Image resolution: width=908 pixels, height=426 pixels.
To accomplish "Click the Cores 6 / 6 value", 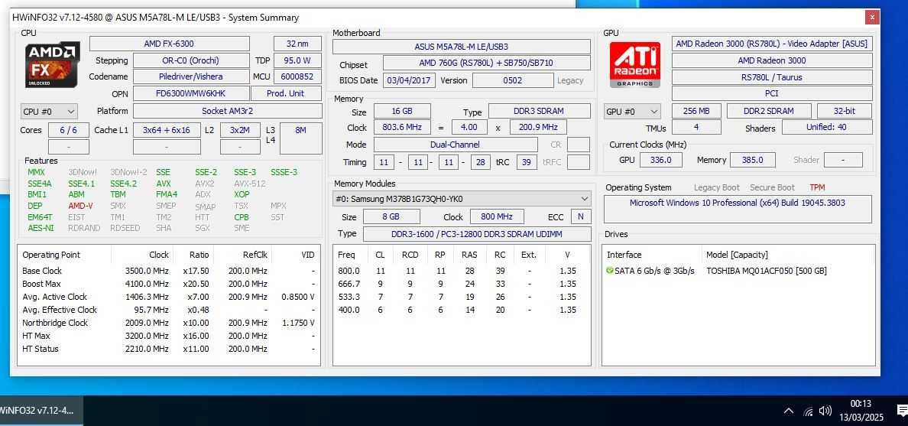I will click(68, 130).
